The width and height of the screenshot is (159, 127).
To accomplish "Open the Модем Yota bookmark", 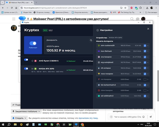I will click(x=26, y=12).
